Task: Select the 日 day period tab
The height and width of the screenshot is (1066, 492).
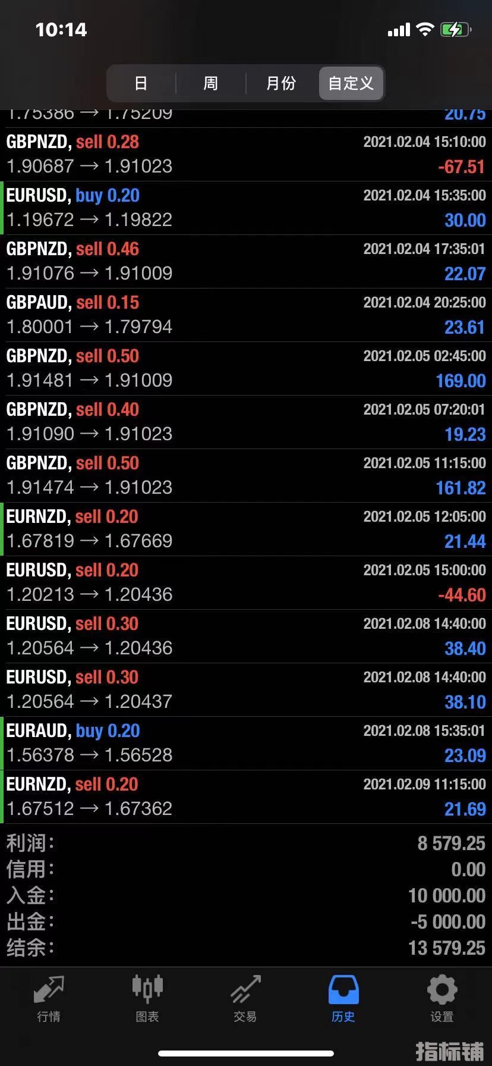Action: click(x=141, y=83)
